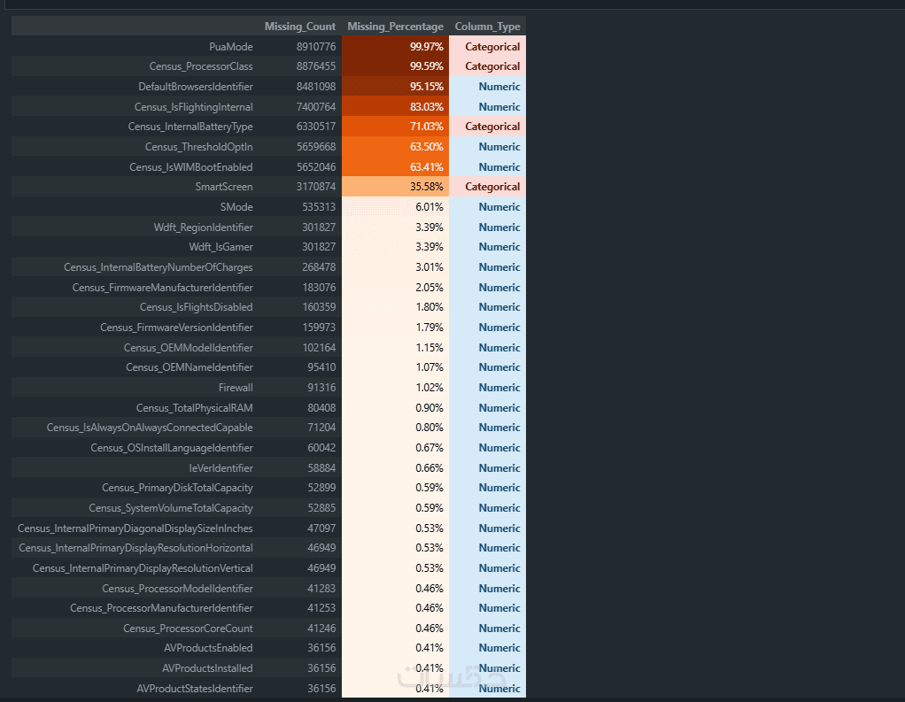Select the Wdft_IsGamer row label
The image size is (905, 702).
[x=220, y=247]
